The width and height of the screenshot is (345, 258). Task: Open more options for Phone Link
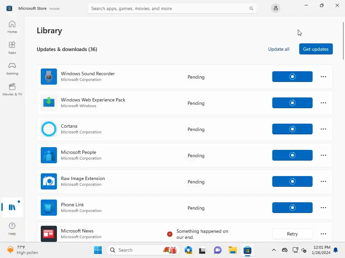click(x=323, y=208)
